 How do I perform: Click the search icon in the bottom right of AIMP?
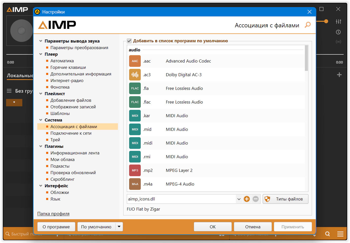(328, 234)
